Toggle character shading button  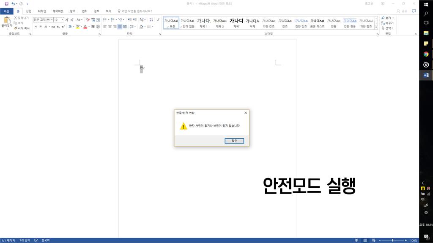pyautogui.click(x=93, y=27)
